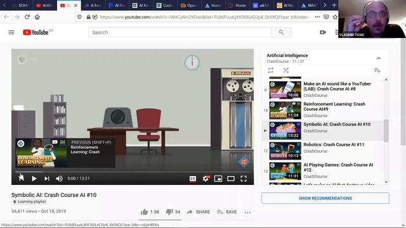Toggle shuffle playlist
Viewport: 406px width, 228px height.
[285, 70]
